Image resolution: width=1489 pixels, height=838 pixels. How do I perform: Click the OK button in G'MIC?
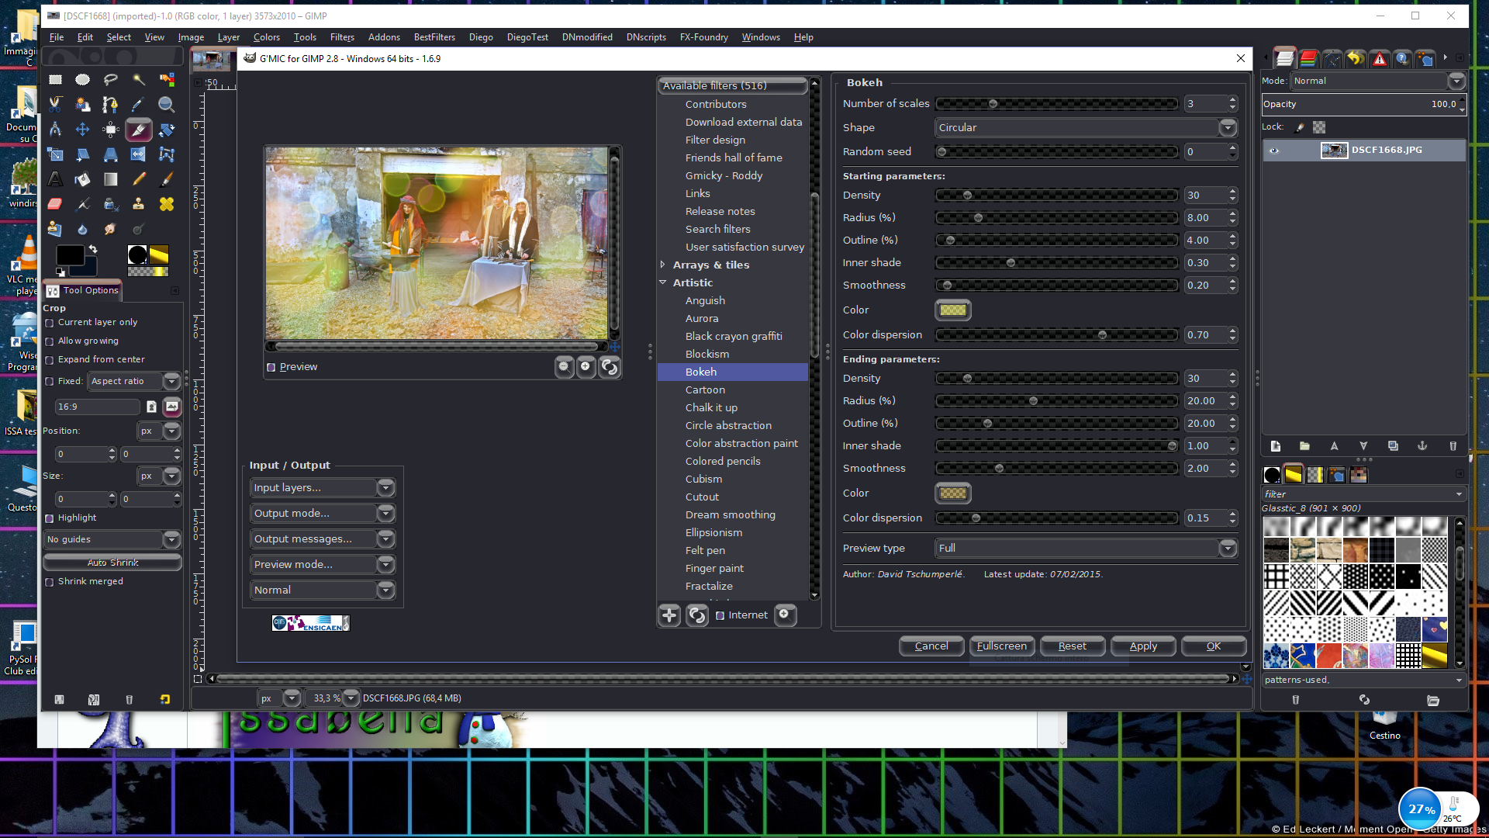1214,646
